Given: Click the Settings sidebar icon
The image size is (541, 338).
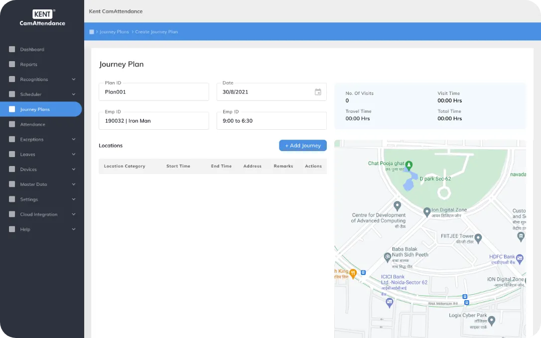Looking at the screenshot, I should pos(12,199).
